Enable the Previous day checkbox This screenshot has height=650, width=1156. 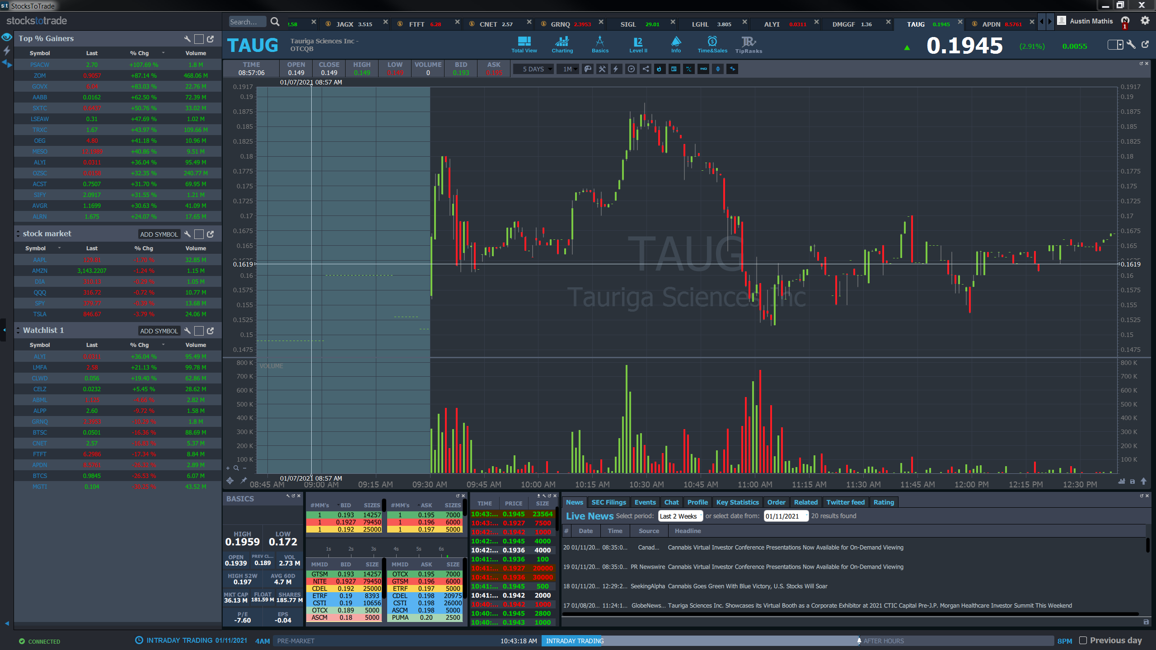tap(1083, 640)
